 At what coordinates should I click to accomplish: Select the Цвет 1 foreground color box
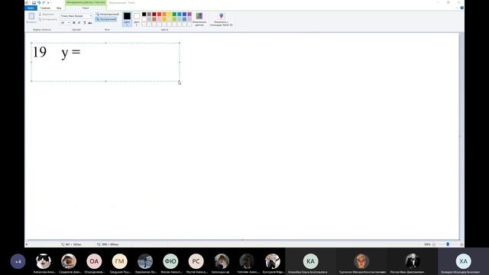[x=127, y=19]
